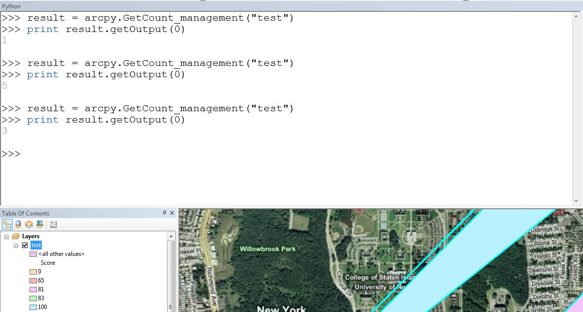Select List By Selection view

40,224
